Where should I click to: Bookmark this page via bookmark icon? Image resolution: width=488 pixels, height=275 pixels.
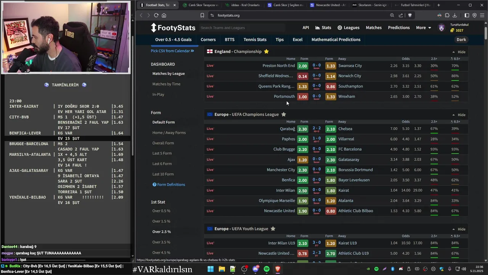[202, 15]
